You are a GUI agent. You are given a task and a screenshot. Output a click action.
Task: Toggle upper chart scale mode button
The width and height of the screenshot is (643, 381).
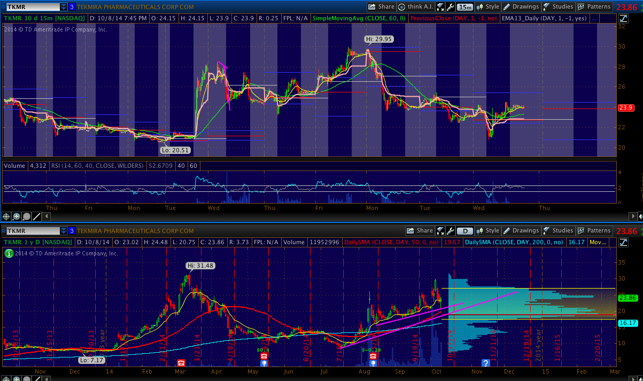pyautogui.click(x=624, y=18)
